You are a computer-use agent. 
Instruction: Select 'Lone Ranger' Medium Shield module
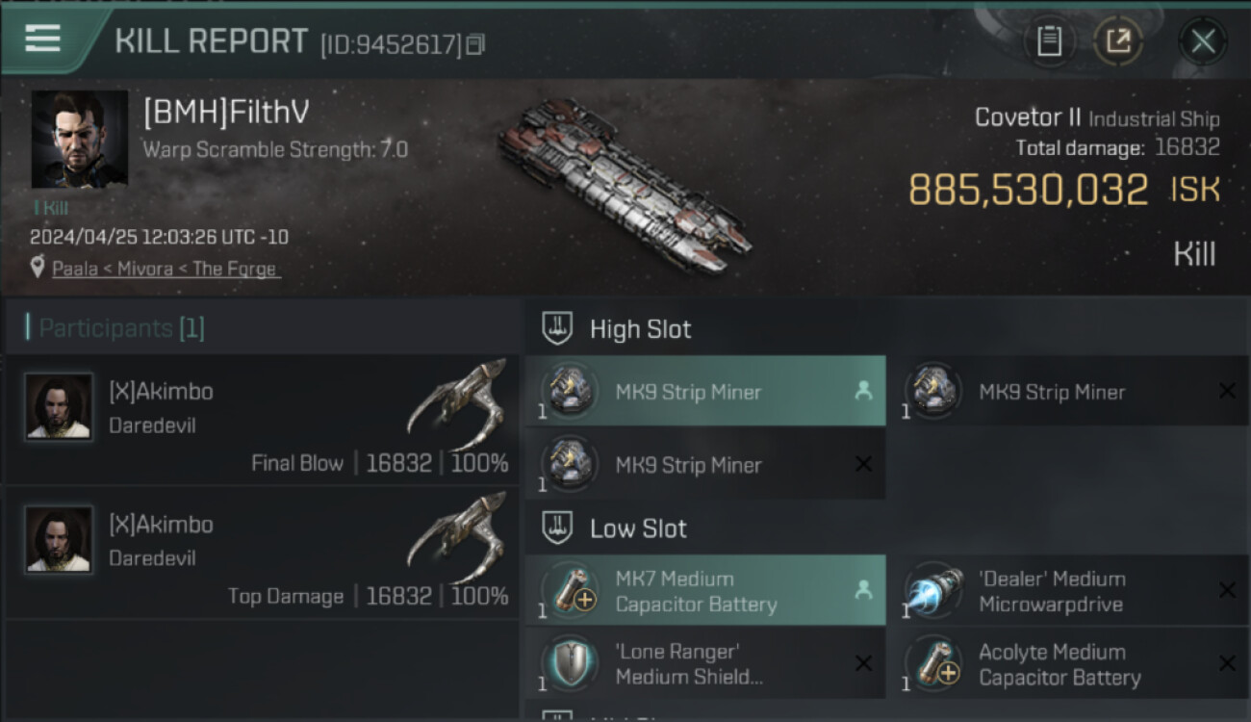705,663
